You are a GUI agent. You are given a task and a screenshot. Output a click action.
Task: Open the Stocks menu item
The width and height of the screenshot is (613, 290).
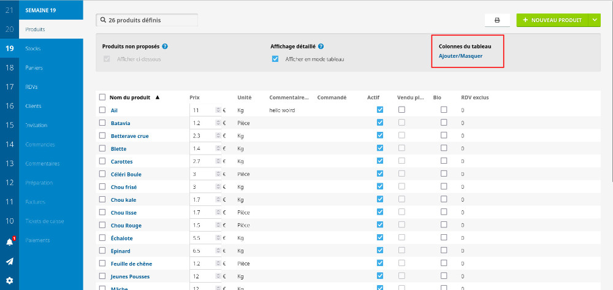tap(34, 48)
